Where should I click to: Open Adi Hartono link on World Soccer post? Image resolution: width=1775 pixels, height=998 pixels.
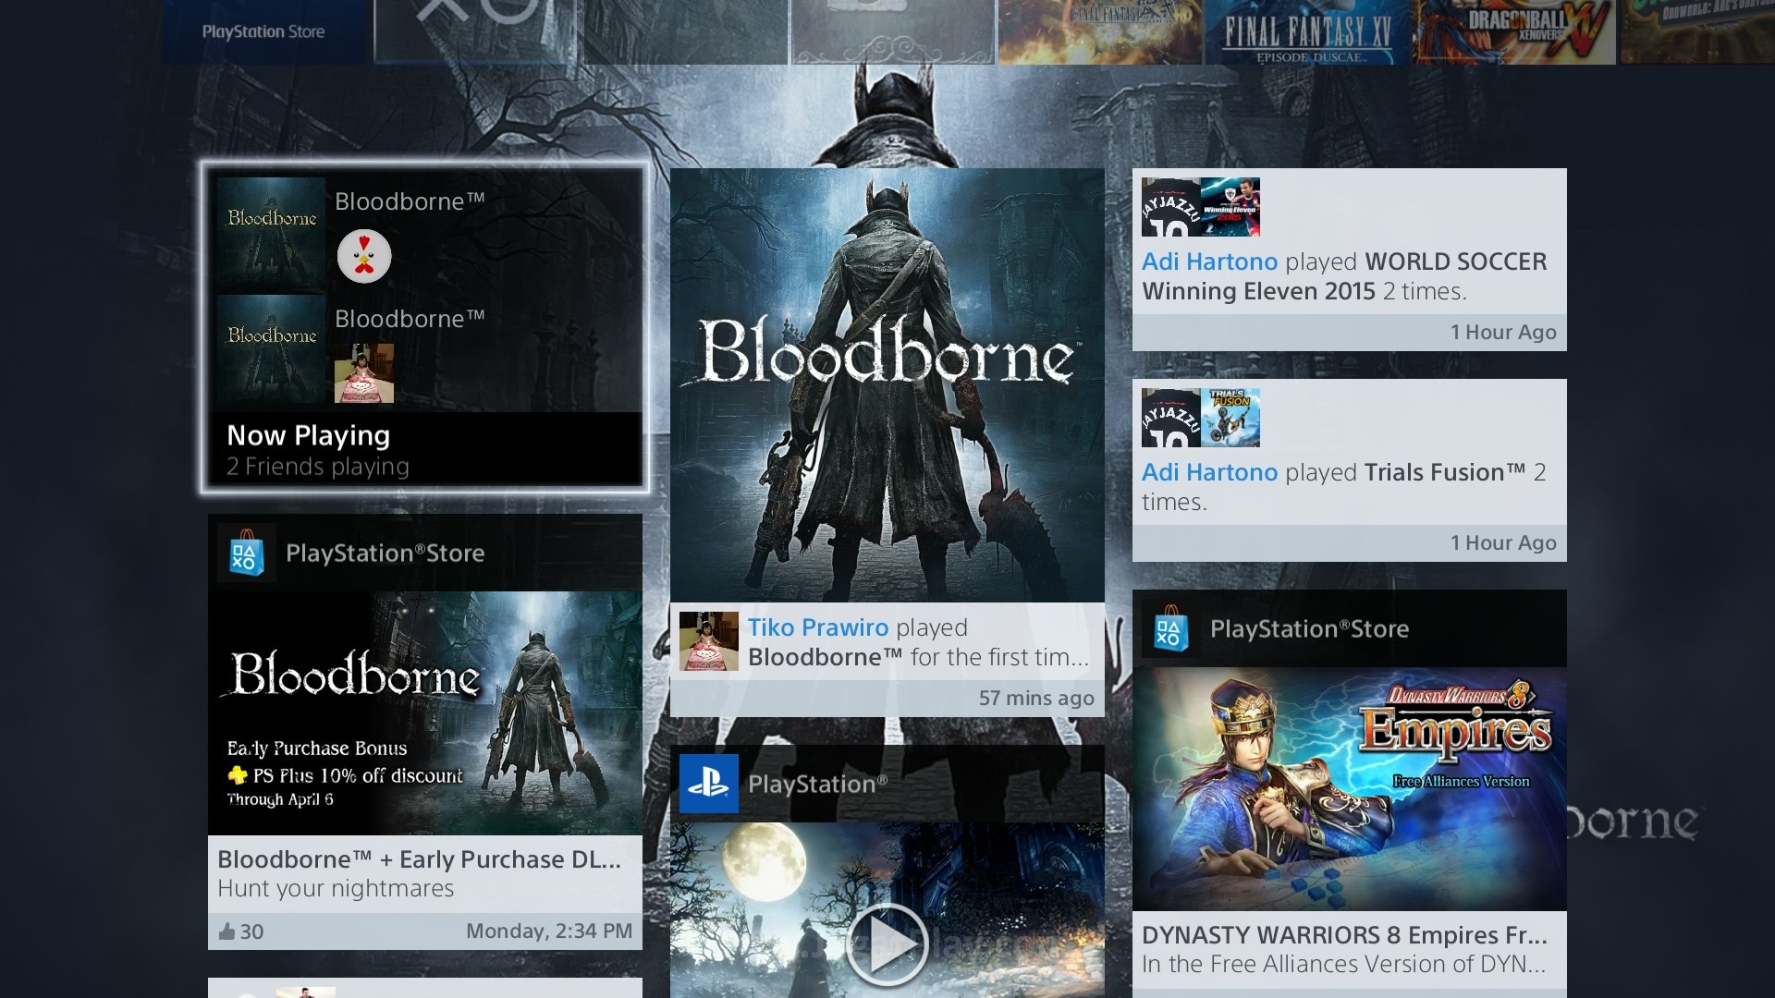click(x=1209, y=262)
